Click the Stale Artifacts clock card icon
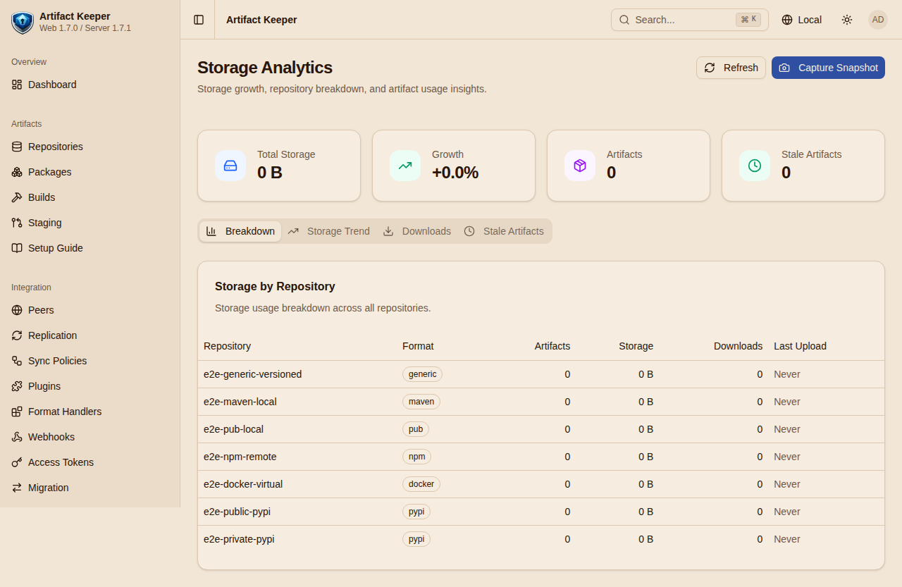This screenshot has height=587, width=902. click(755, 166)
